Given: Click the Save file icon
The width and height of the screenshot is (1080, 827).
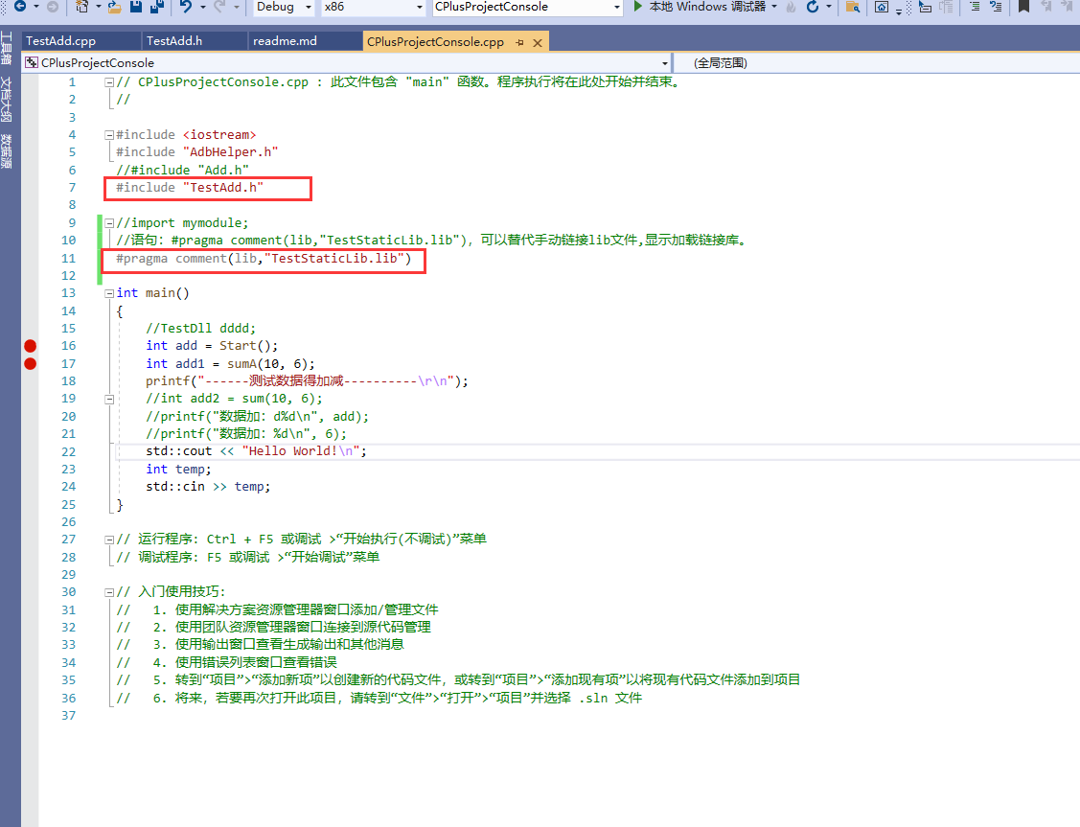Looking at the screenshot, I should pyautogui.click(x=136, y=6).
